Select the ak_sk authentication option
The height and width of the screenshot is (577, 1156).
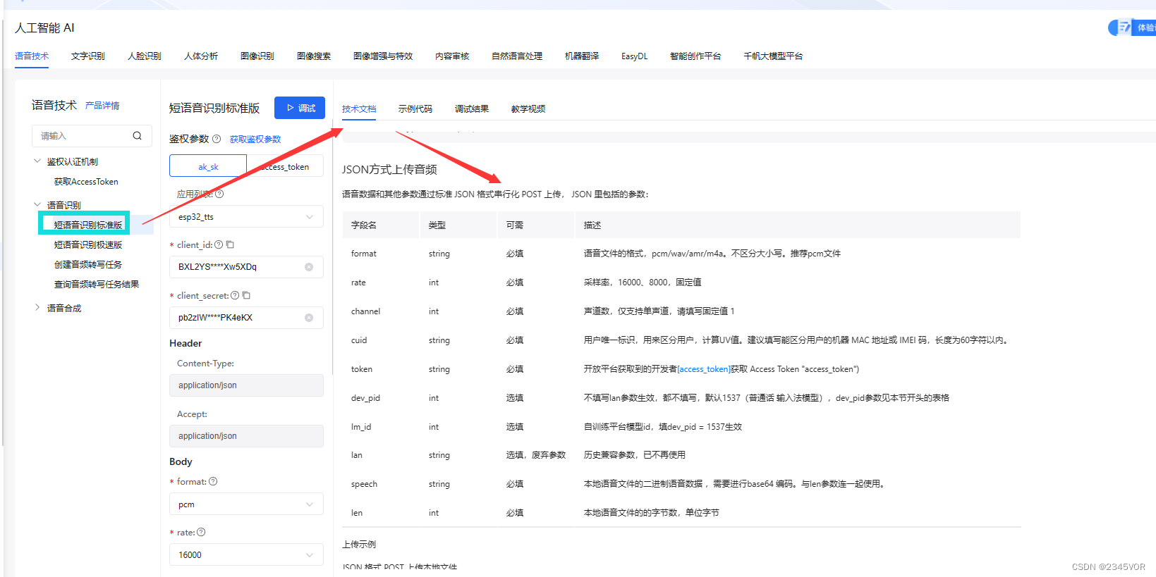208,166
